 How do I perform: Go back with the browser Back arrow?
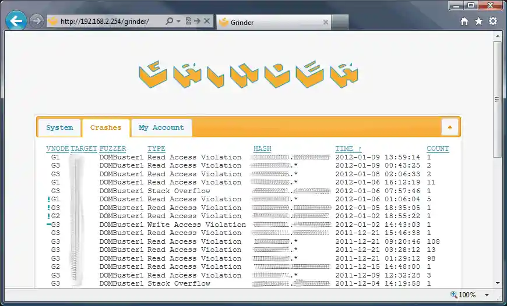click(16, 21)
